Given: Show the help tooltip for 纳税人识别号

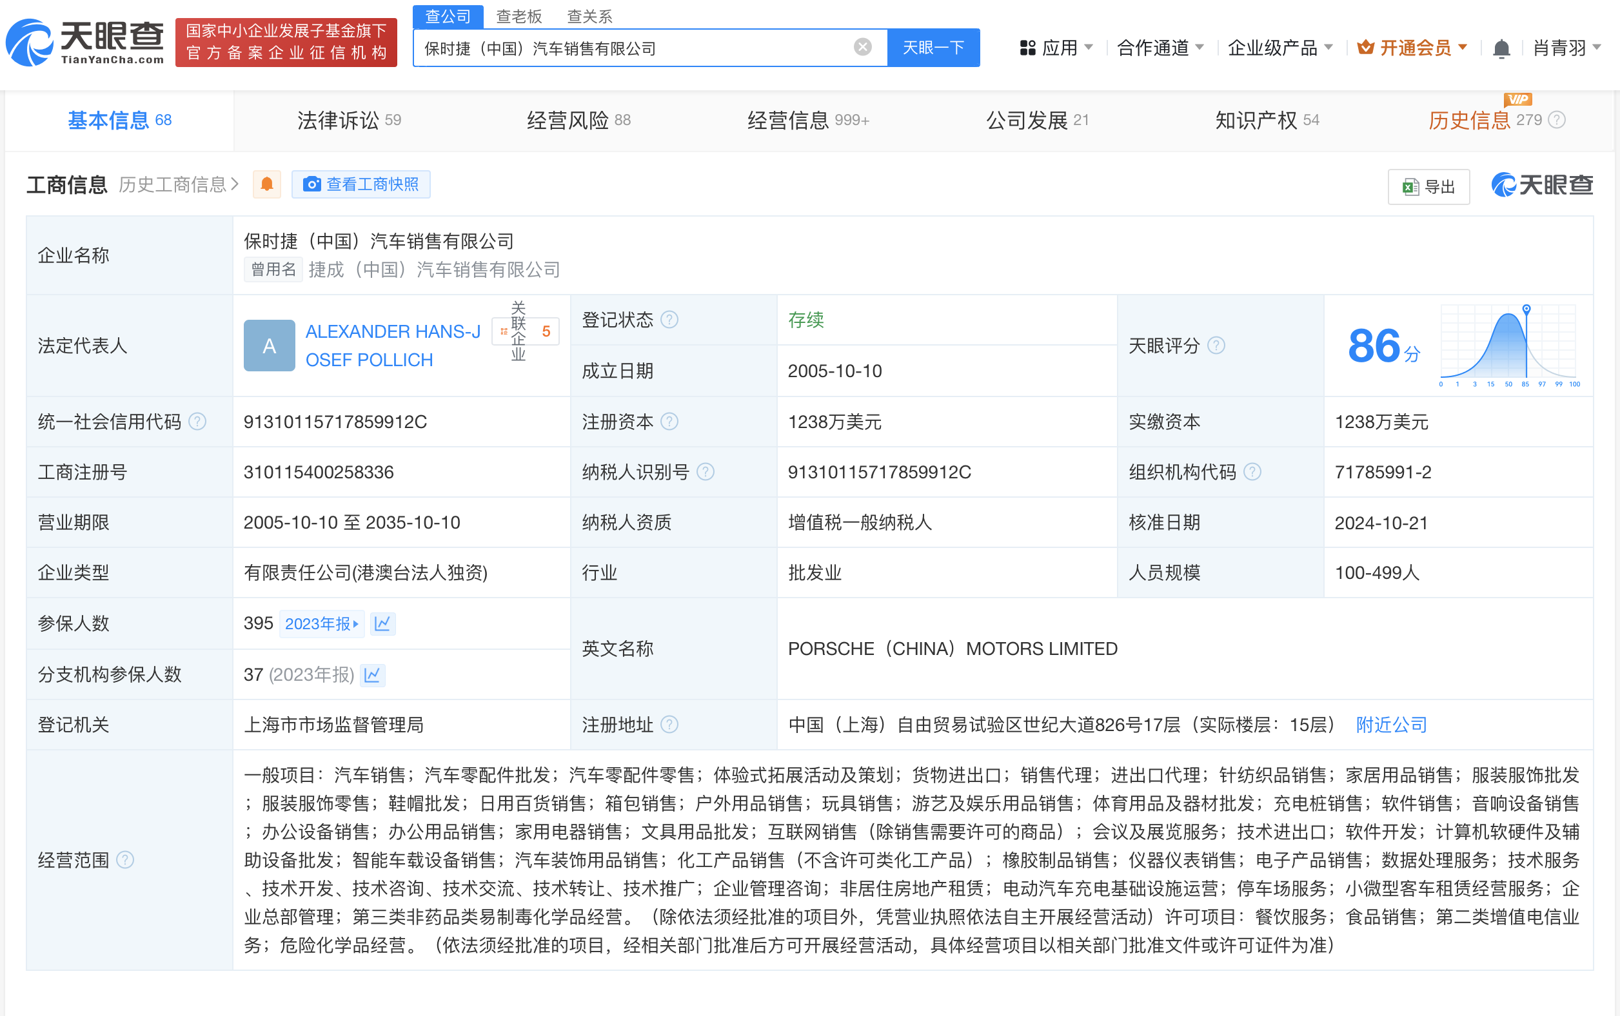Looking at the screenshot, I should pos(705,472).
